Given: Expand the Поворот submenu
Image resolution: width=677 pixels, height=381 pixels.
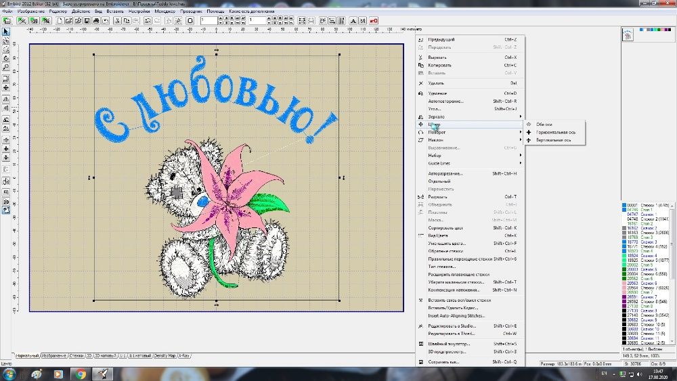Looking at the screenshot, I should (470, 133).
